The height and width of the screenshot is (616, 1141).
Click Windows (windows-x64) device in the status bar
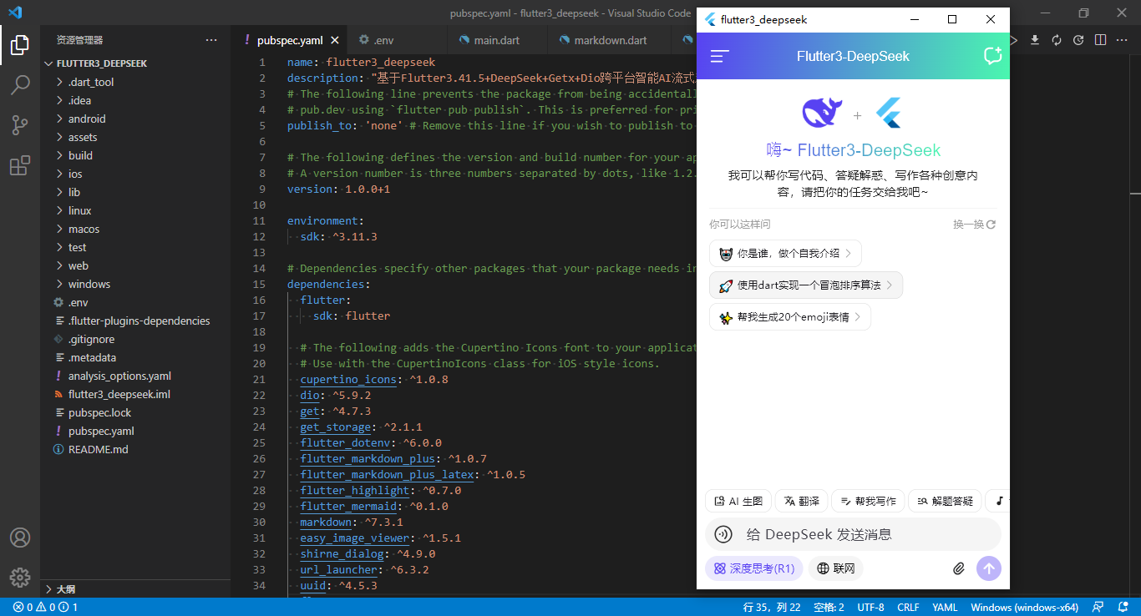[1024, 608]
